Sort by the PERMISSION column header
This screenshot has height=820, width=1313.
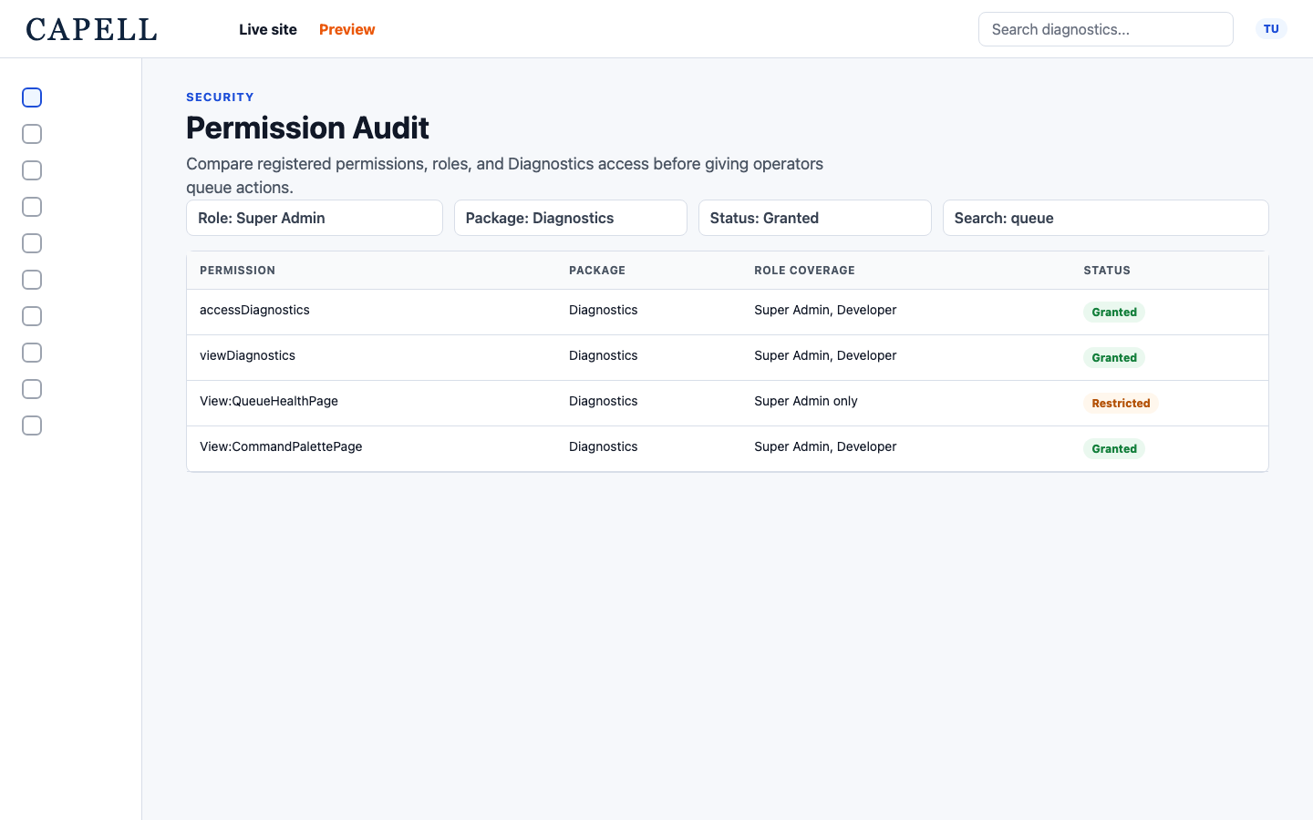(237, 271)
